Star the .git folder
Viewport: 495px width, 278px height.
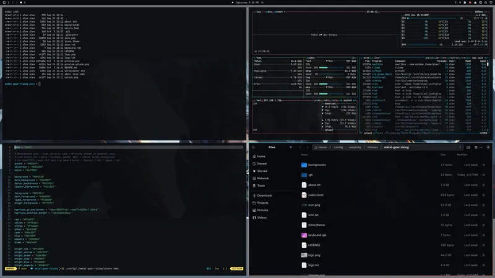(483, 175)
